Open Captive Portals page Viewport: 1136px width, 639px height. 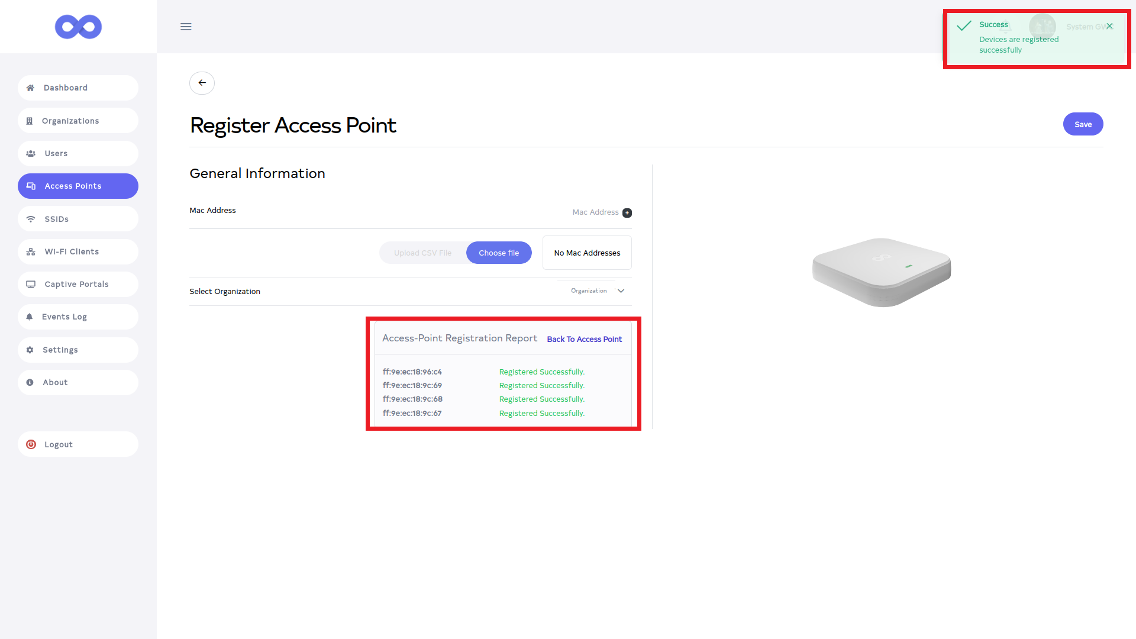pyautogui.click(x=77, y=284)
